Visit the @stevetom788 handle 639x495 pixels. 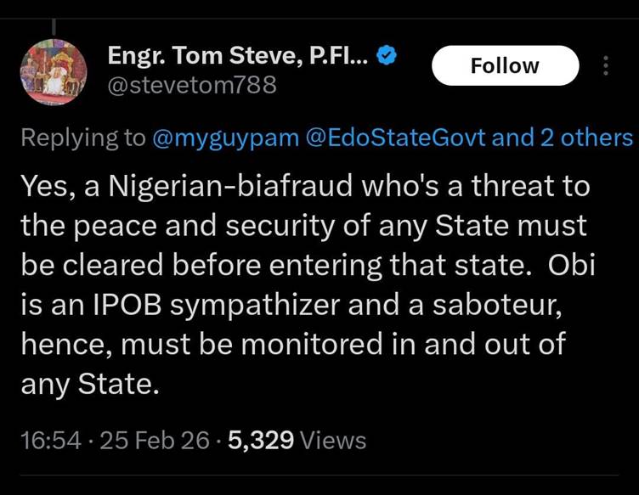pos(192,86)
